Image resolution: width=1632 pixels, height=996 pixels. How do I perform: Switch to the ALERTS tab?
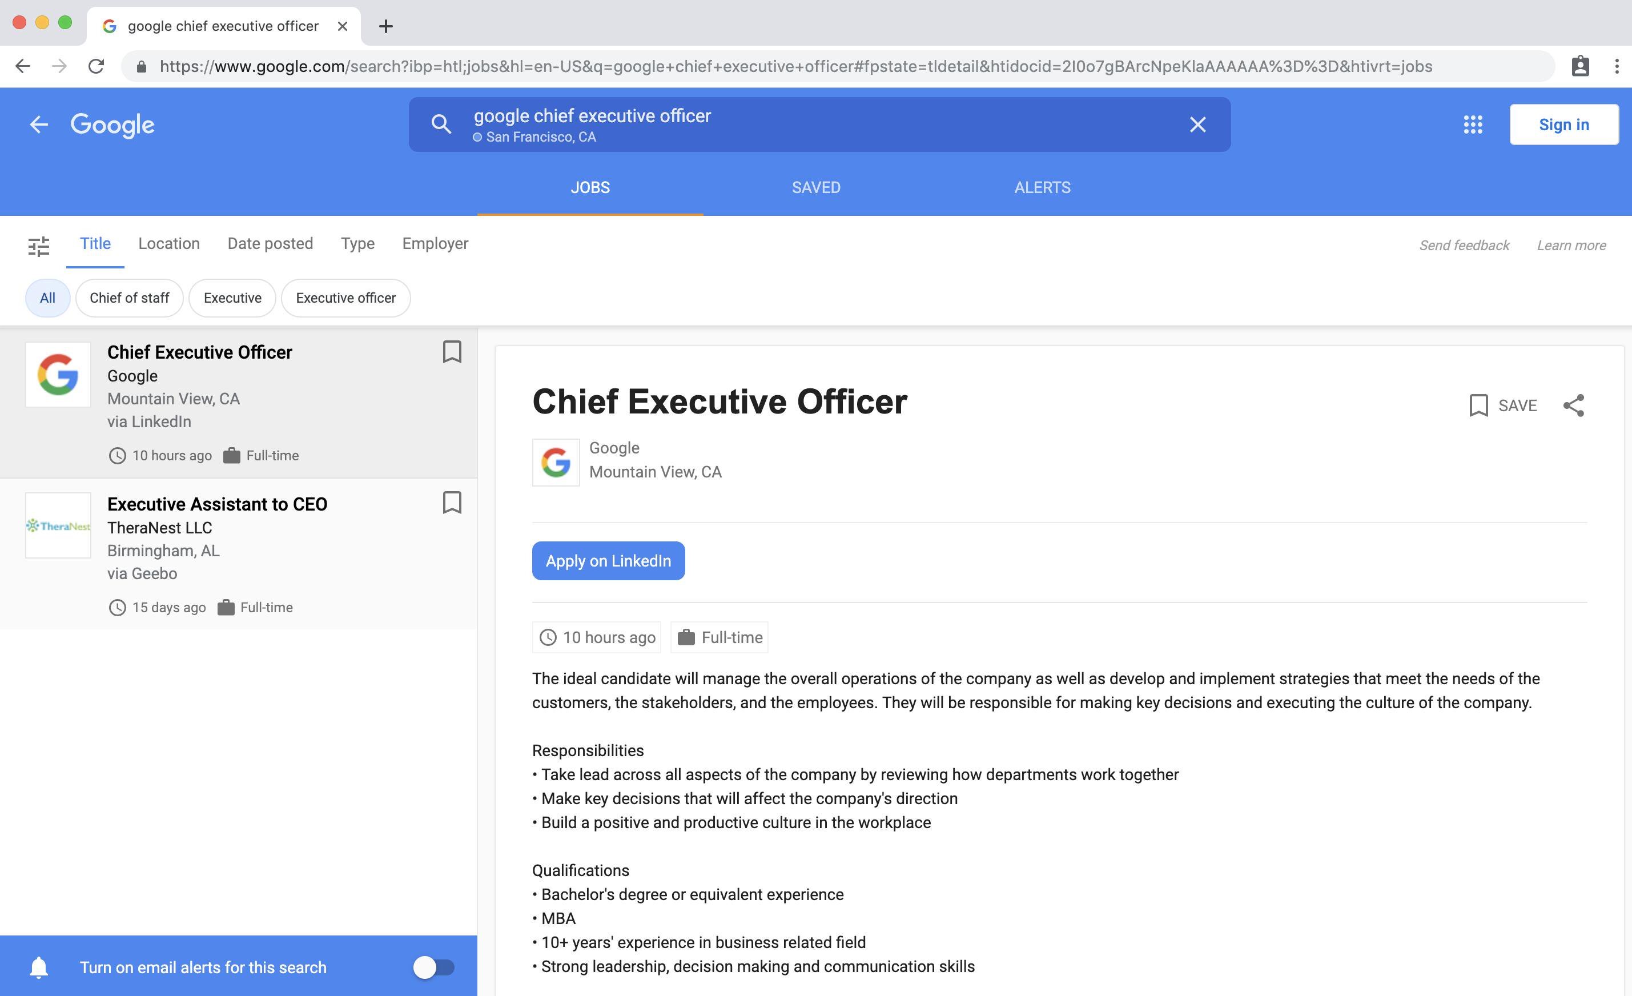(1042, 187)
